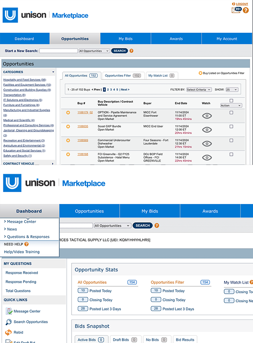Click All Opportunities 154 count badge
Image resolution: width=253 pixels, height=343 pixels.
click(132, 282)
